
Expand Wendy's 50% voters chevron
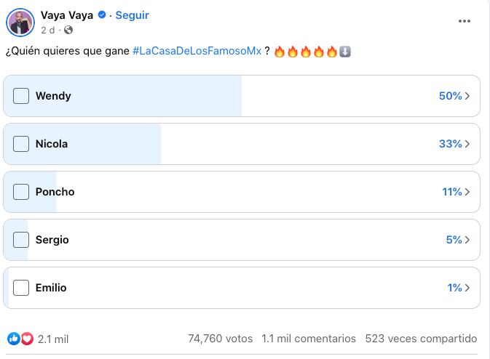(467, 96)
